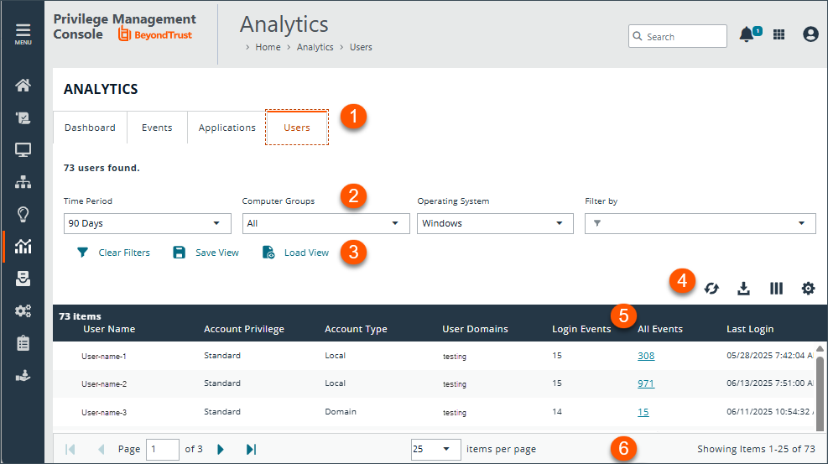Viewport: 828px width, 464px height.
Task: Open the hamburger MENU button
Action: [23, 34]
